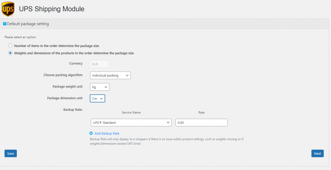Viewport: 331px width, 170px height.
Task: Select Number of items package size option
Action: 10,45
